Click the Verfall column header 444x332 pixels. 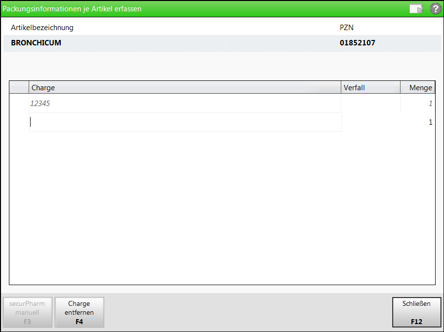(x=371, y=87)
